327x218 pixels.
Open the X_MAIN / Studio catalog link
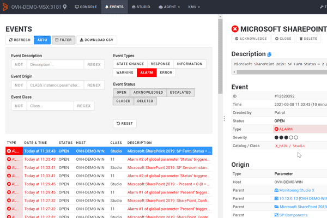point(290,146)
